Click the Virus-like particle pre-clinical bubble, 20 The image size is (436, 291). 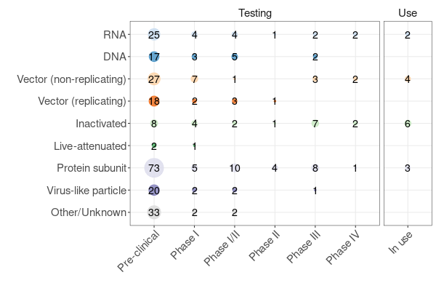(154, 191)
